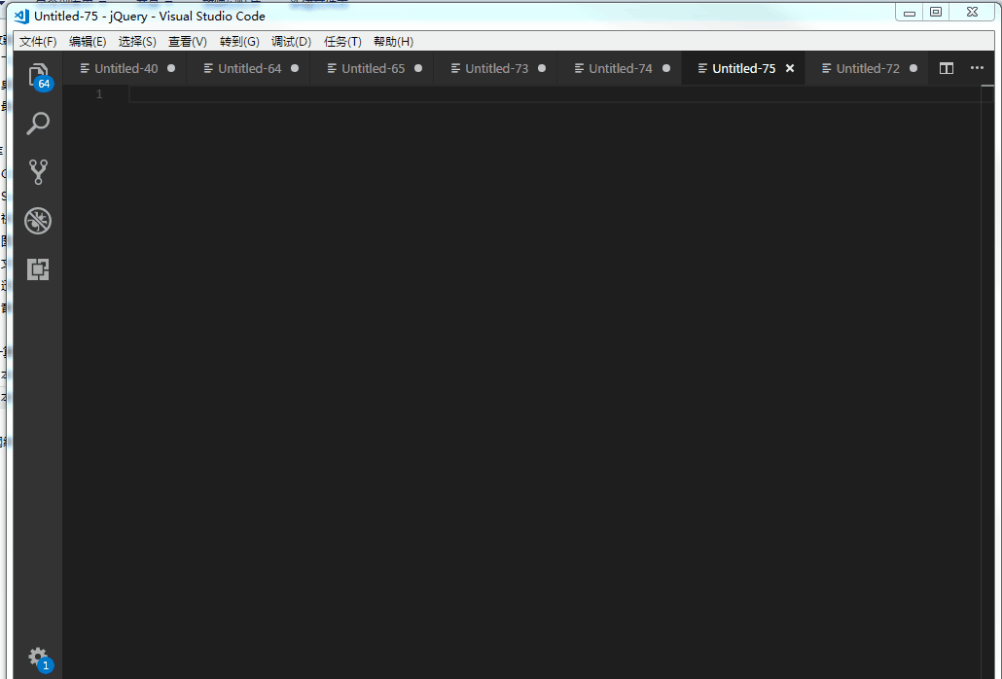Open the Manage gear icon

[x=38, y=658]
